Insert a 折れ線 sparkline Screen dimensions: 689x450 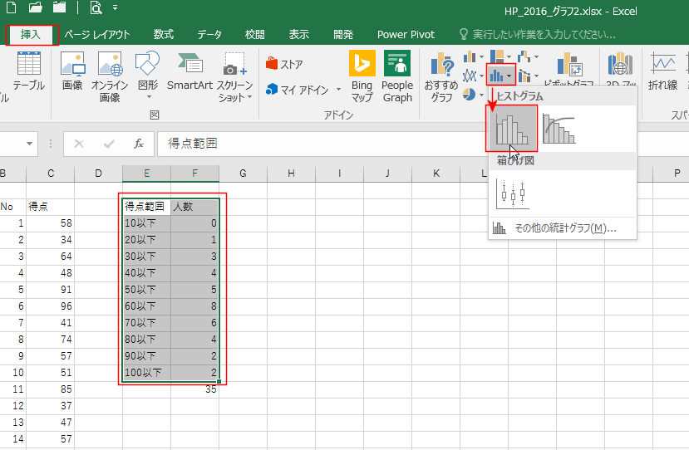[x=662, y=72]
